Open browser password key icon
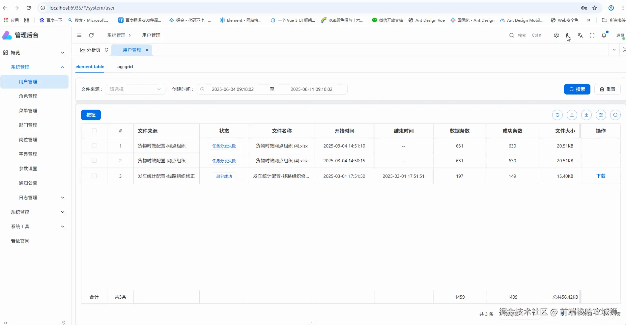Viewport: 626px width, 325px height. click(x=584, y=8)
